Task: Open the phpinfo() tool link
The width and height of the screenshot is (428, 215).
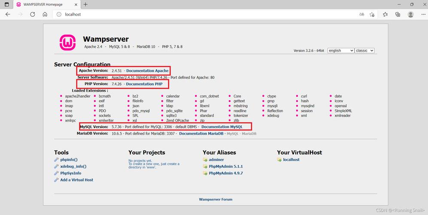Action: click(69, 160)
